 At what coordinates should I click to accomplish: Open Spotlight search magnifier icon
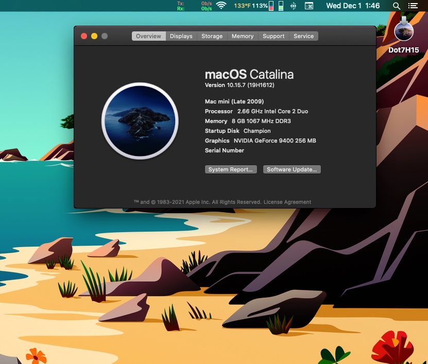pos(397,6)
